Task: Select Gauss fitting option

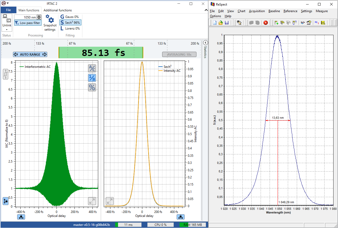Action: pos(70,17)
